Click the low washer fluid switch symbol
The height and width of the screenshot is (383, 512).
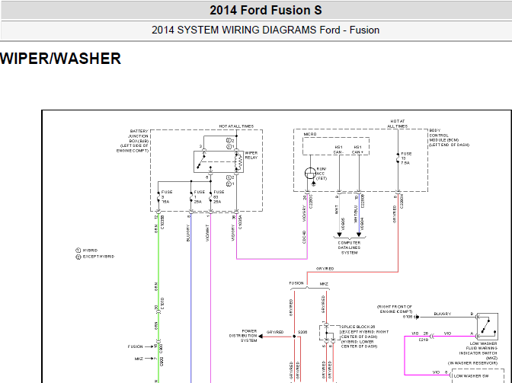tap(487, 327)
